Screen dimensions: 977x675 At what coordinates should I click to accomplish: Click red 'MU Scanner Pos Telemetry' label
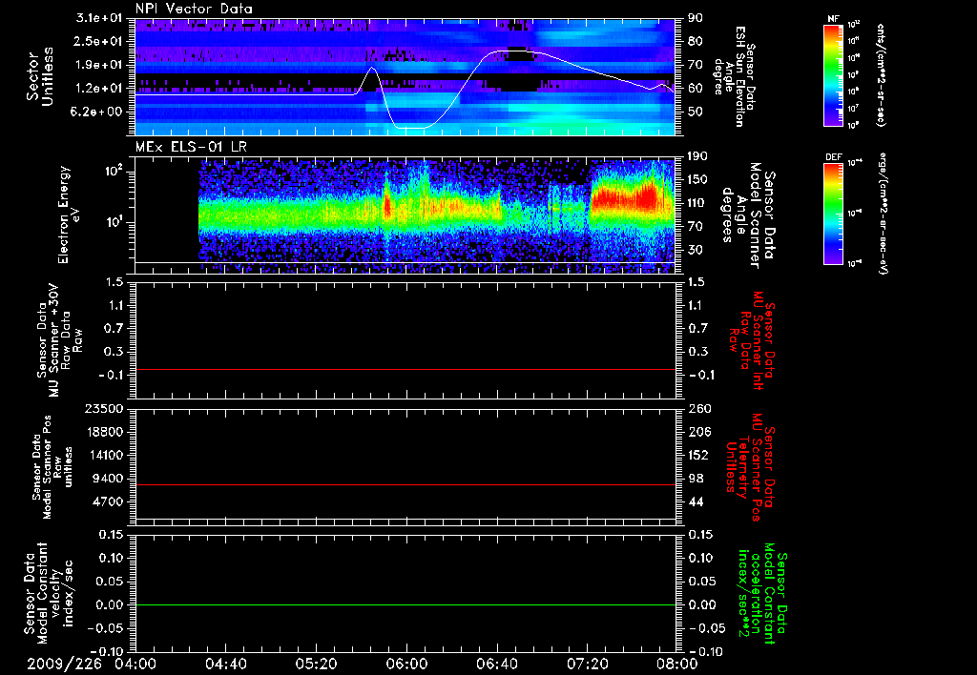point(750,467)
